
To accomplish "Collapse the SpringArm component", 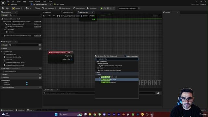I will pos(4,29).
